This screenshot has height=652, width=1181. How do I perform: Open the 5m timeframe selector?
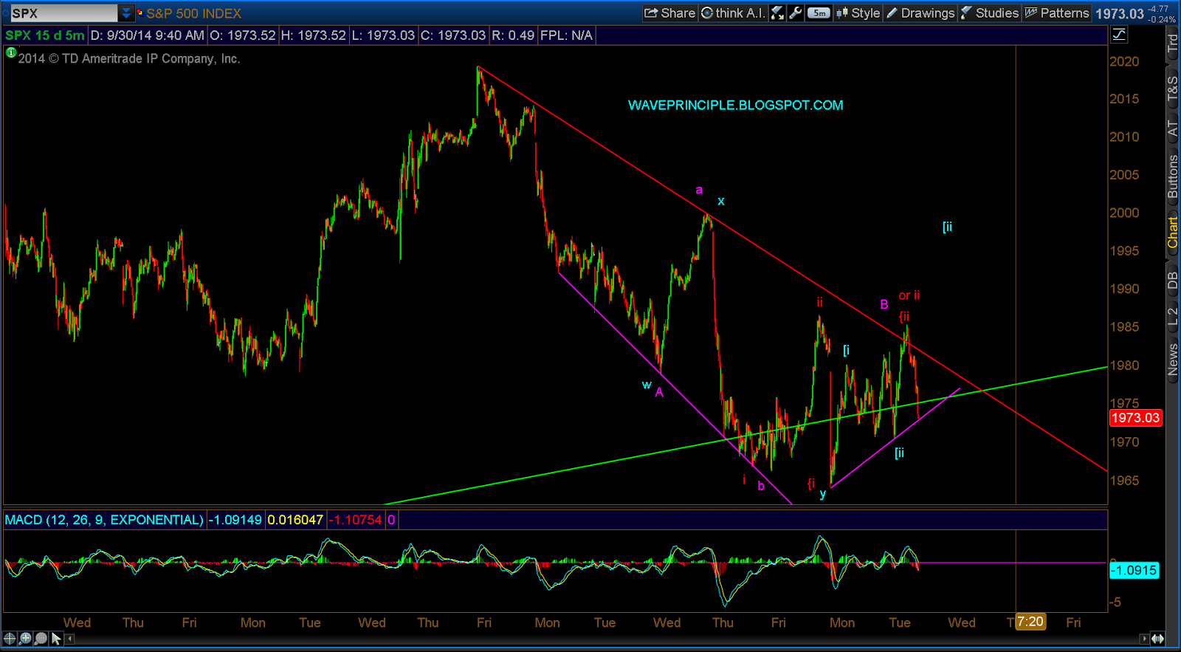[x=819, y=13]
